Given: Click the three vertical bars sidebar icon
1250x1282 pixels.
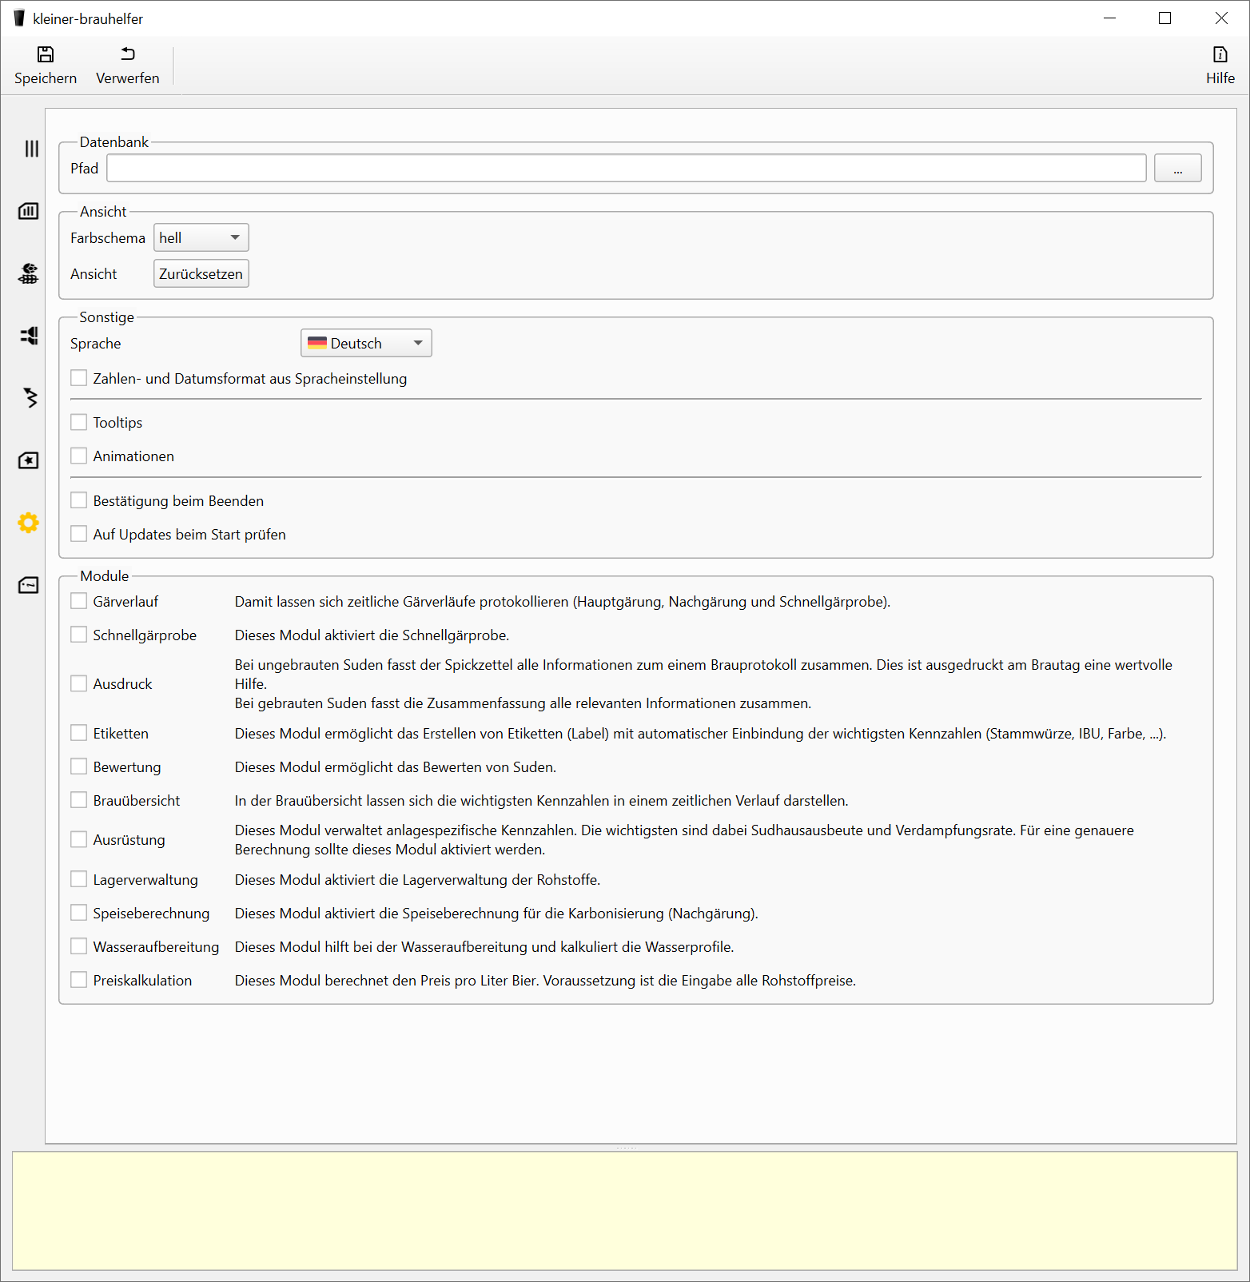Looking at the screenshot, I should click(31, 149).
